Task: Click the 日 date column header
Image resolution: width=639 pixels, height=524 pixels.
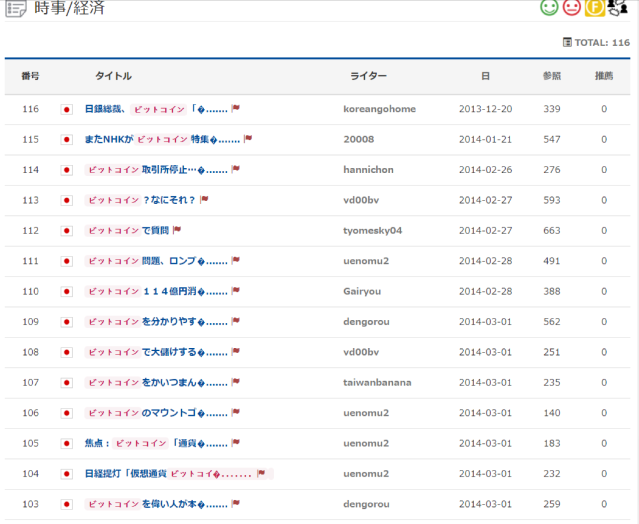Action: pyautogui.click(x=485, y=76)
